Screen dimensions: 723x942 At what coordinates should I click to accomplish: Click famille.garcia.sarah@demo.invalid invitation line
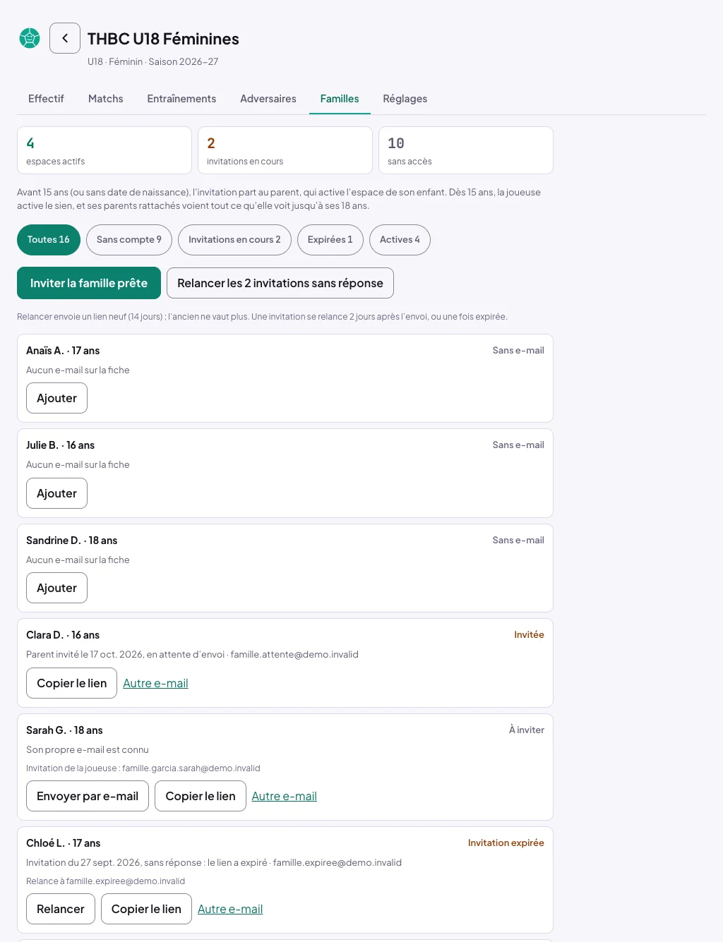click(143, 768)
